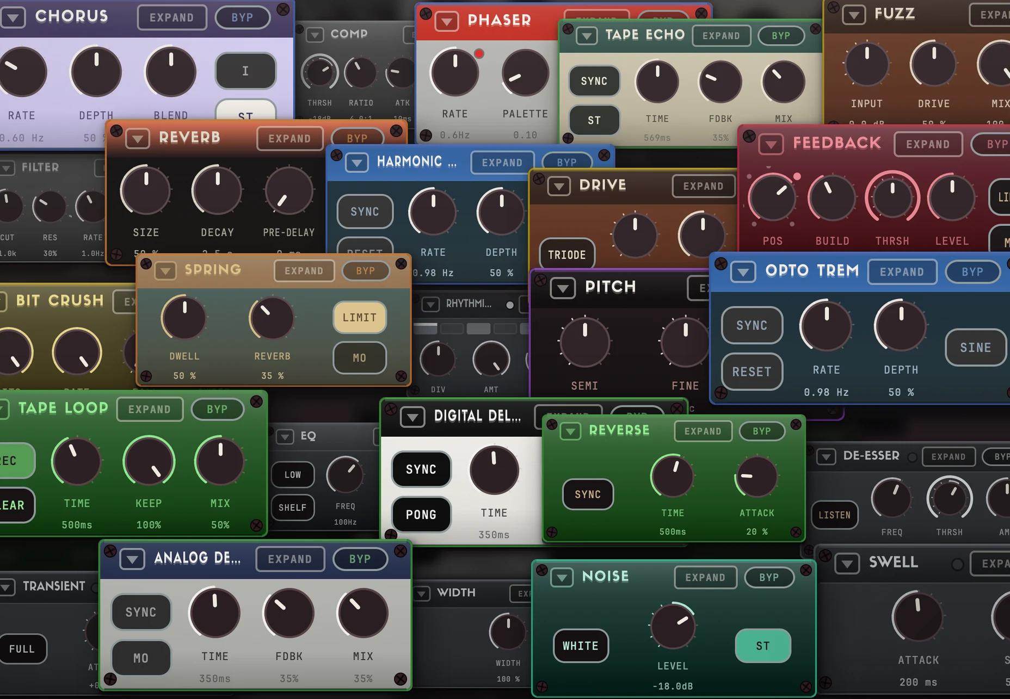Click the Pitch FINE knob
Screen dimensions: 1010x699
coord(686,342)
